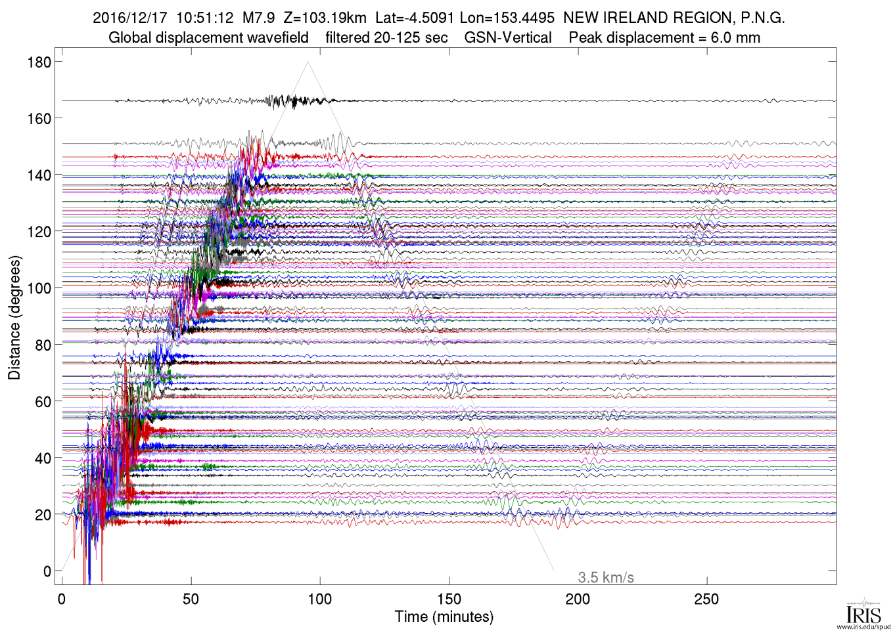Viewport: 895px width, 631px height.
Task: Click the 100 tick on time axis
Action: pyautogui.click(x=320, y=599)
